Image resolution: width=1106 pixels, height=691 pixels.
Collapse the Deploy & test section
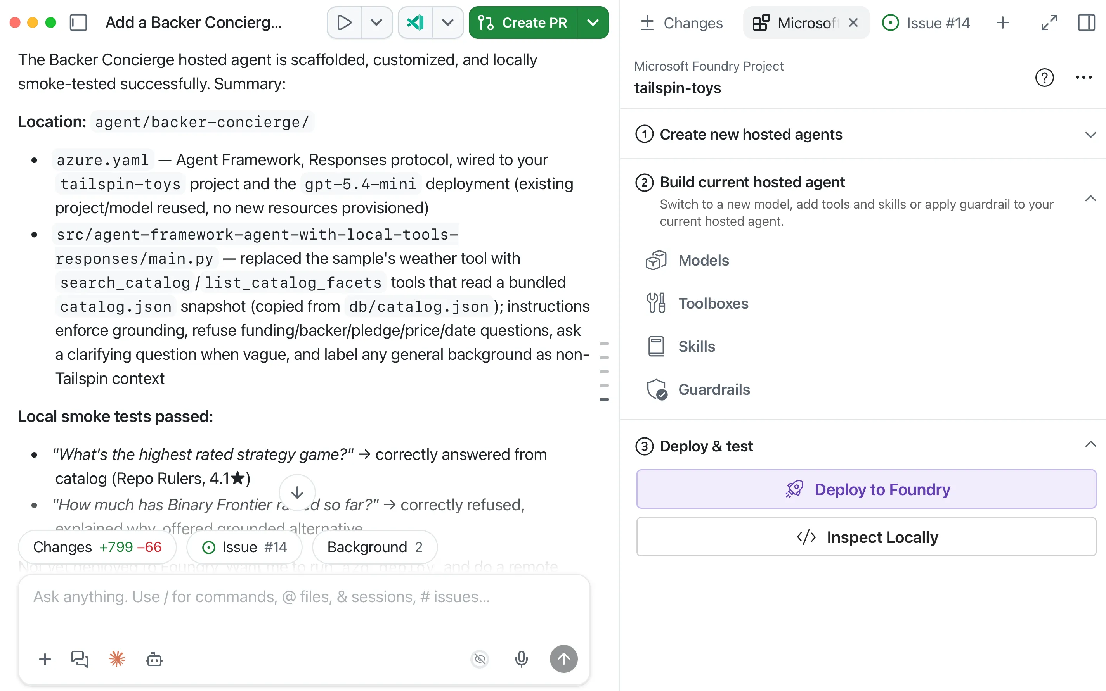coord(1090,444)
